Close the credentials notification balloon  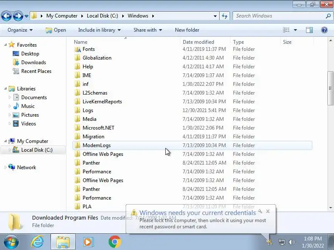[x=268, y=211]
